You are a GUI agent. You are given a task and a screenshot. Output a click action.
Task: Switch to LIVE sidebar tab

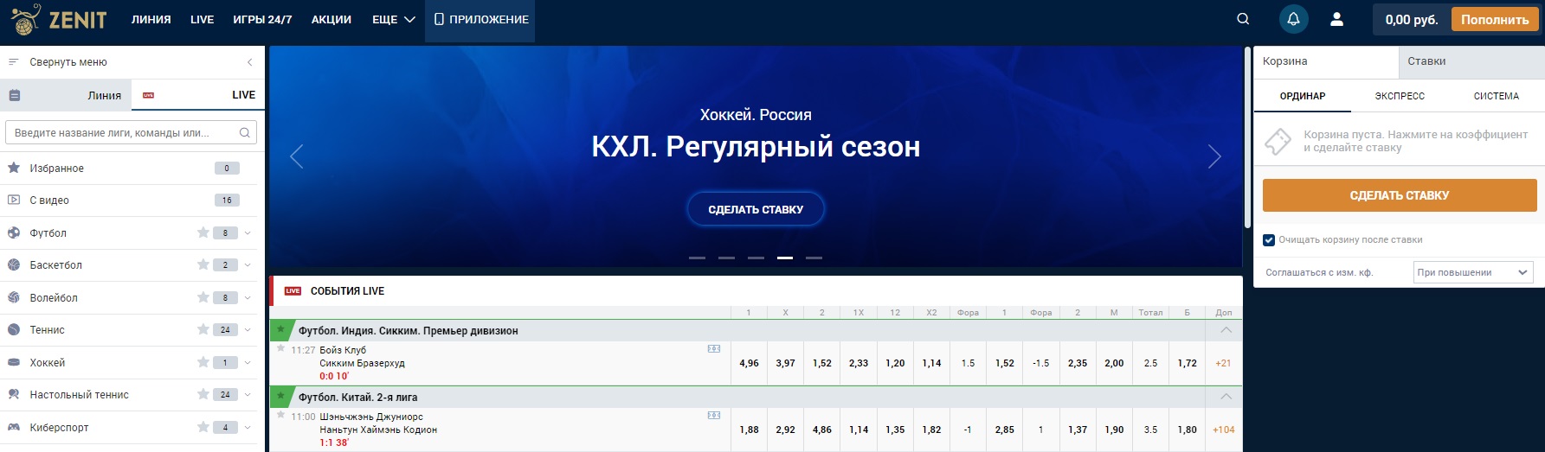coord(198,95)
